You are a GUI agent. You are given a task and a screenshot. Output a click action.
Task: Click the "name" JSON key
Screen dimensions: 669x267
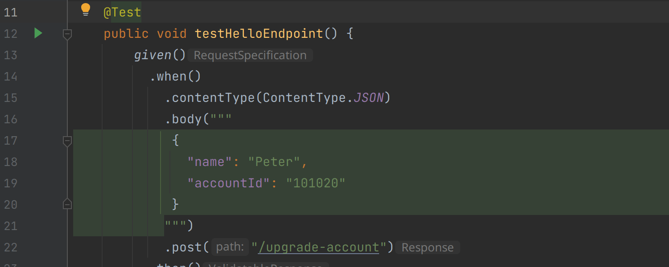pos(210,162)
